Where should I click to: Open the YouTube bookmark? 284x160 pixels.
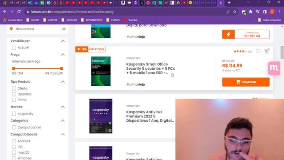point(130,20)
